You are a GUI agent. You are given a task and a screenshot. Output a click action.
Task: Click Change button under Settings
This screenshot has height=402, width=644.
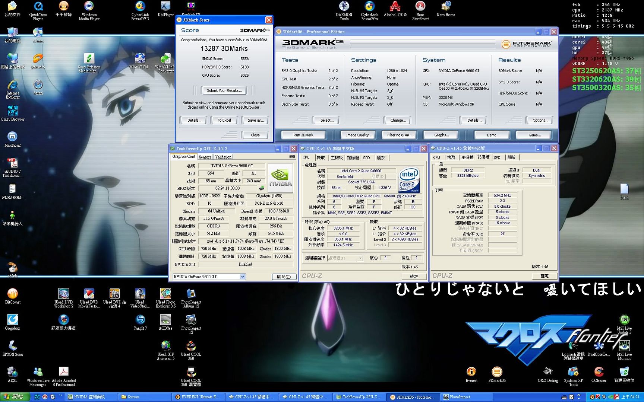point(398,120)
